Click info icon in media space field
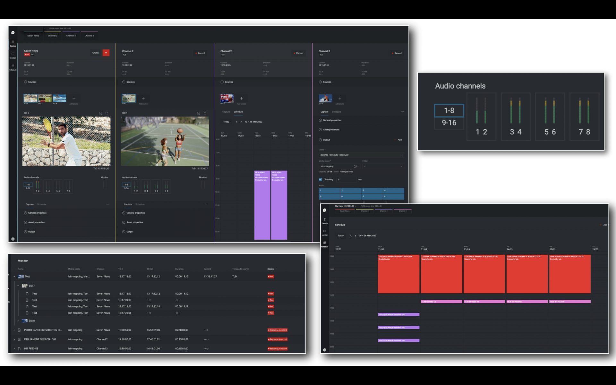The height and width of the screenshot is (385, 616). [355, 167]
